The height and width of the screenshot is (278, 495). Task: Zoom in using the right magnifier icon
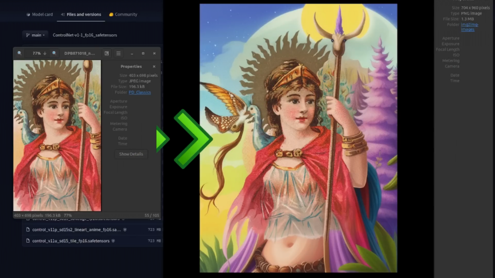point(54,53)
